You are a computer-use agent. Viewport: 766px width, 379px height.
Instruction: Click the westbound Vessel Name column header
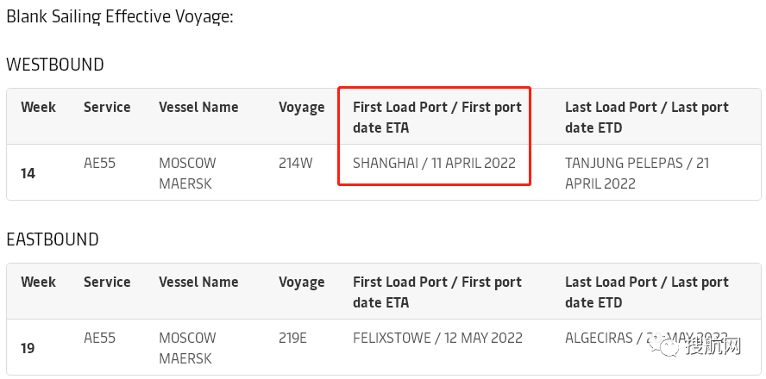198,108
